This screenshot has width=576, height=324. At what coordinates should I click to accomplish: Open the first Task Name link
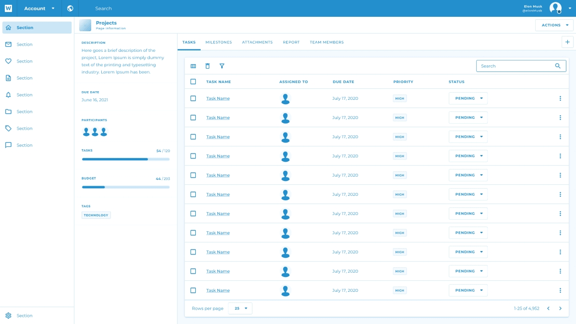click(x=218, y=98)
